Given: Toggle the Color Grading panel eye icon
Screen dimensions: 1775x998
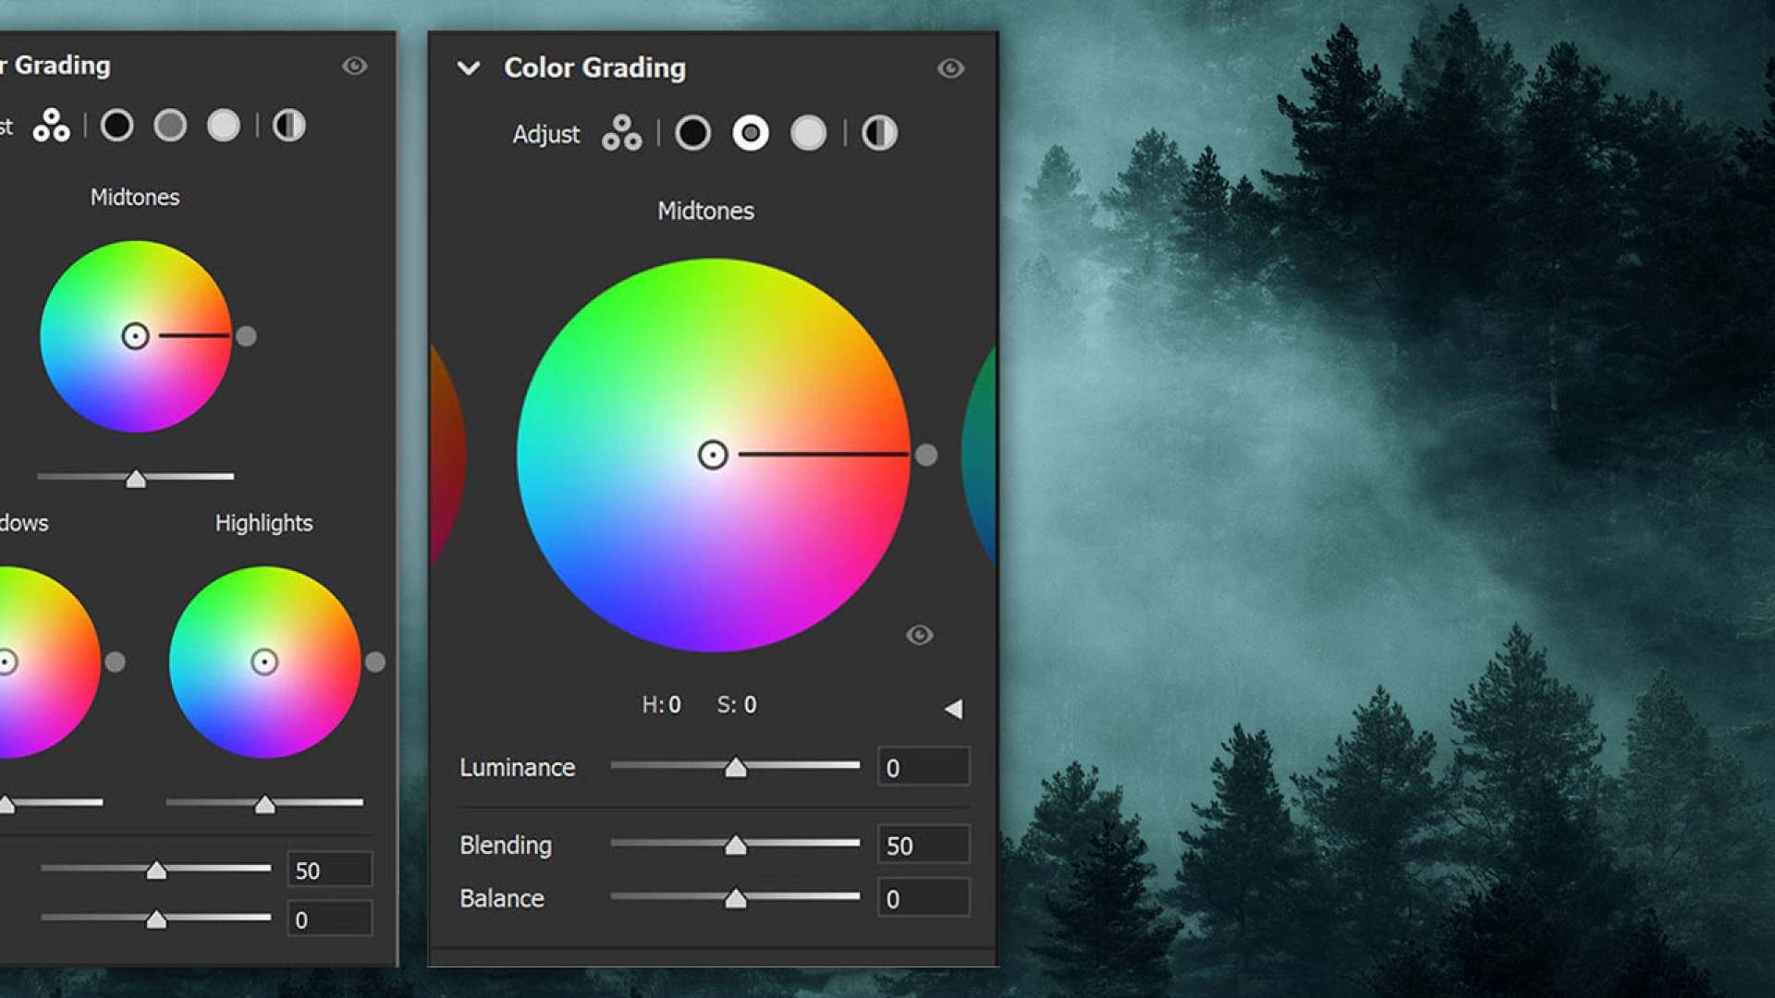Looking at the screenshot, I should tap(951, 67).
